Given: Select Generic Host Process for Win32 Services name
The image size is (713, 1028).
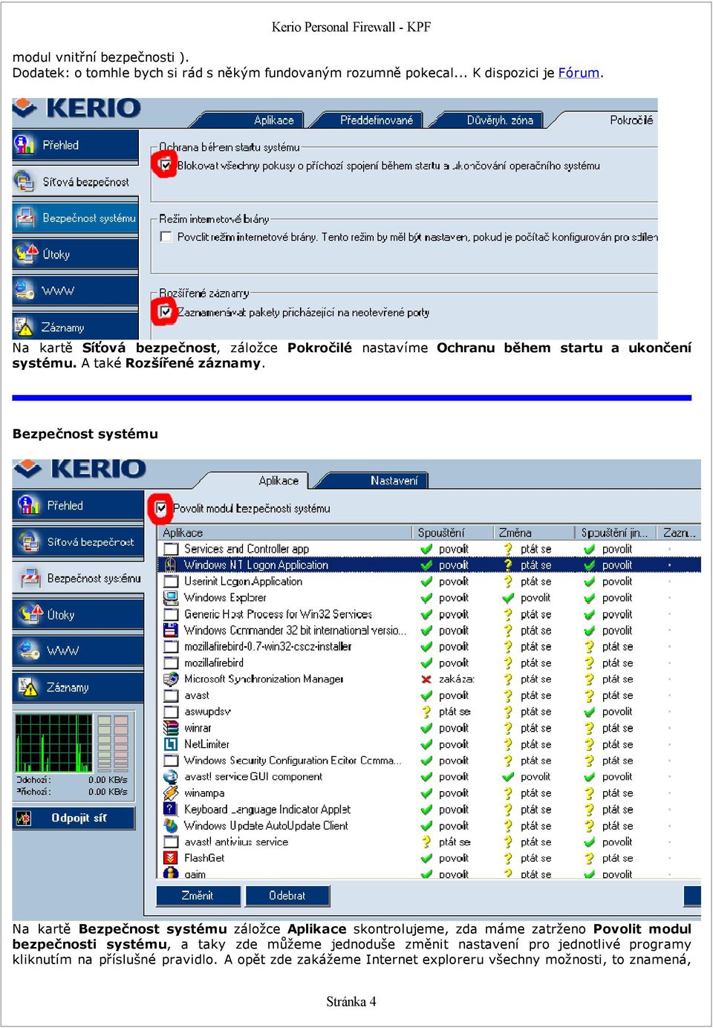Looking at the screenshot, I should tap(278, 614).
